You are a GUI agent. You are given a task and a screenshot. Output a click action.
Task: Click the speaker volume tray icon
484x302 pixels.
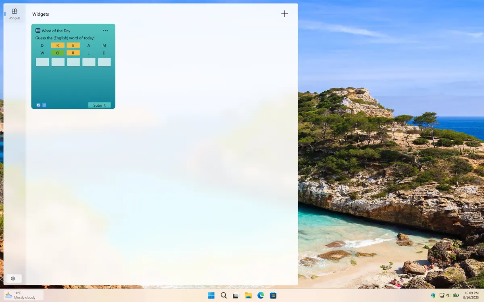click(448, 296)
